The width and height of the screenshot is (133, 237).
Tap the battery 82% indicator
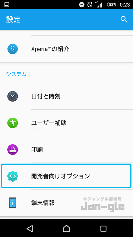[112, 5]
